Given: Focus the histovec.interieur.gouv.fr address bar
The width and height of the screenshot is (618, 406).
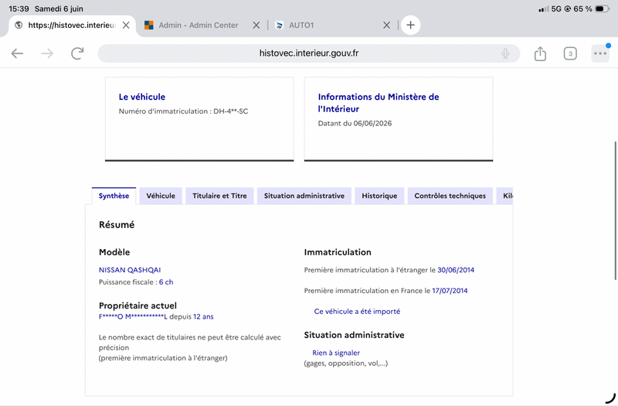Looking at the screenshot, I should 308,53.
